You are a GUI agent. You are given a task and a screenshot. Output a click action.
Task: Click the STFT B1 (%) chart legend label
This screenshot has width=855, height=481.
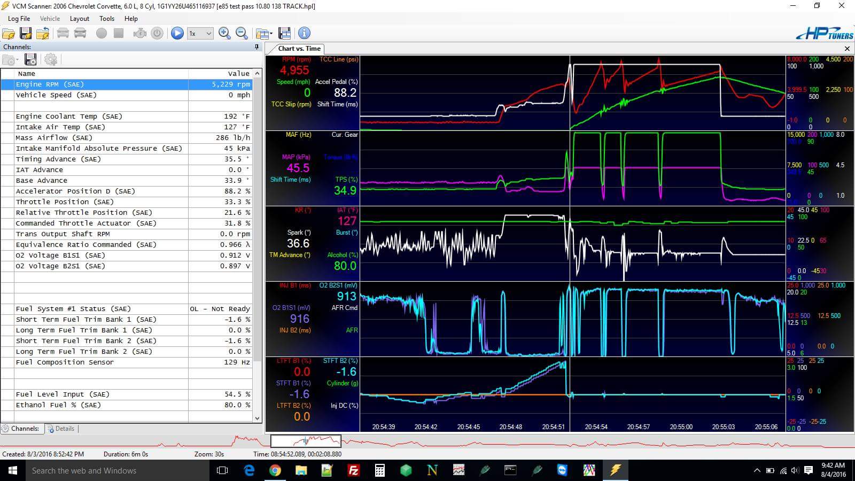click(293, 383)
